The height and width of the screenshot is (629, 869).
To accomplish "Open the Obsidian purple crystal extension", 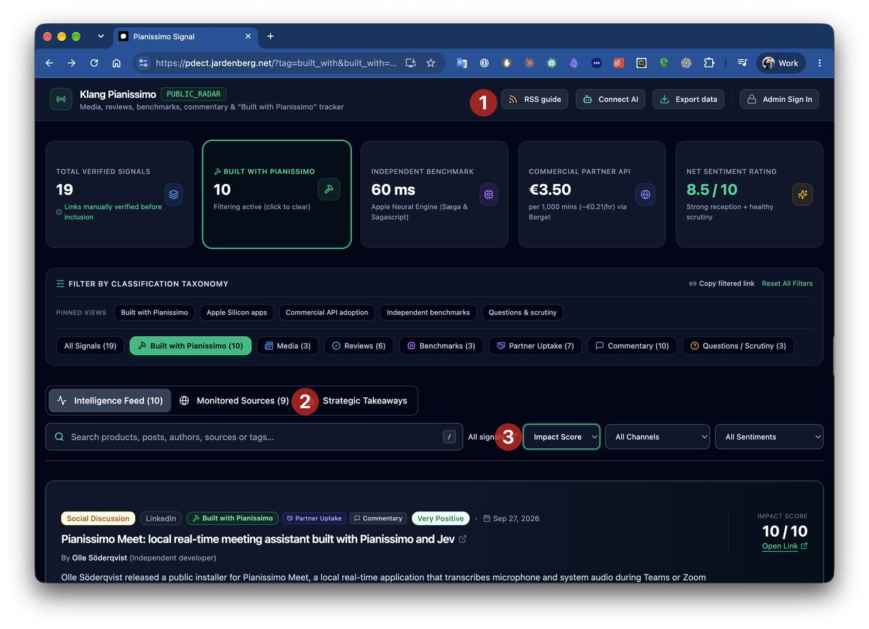I will pyautogui.click(x=574, y=63).
